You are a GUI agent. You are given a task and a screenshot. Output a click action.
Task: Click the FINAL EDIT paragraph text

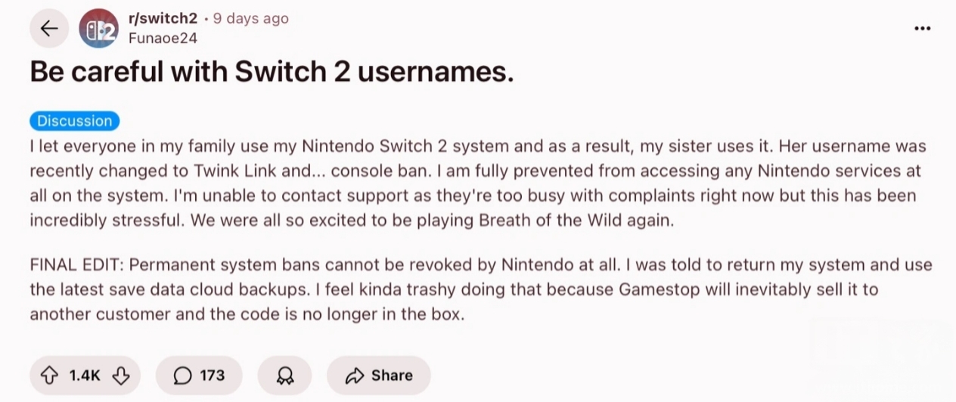tap(454, 289)
